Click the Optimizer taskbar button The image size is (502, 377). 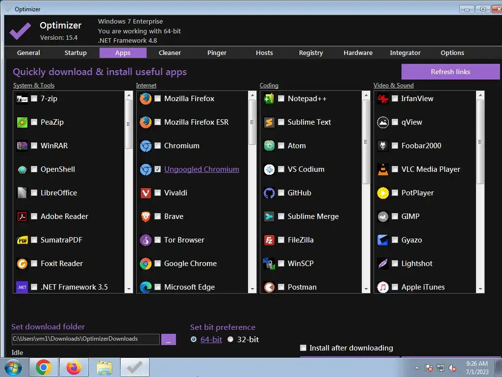pos(135,367)
